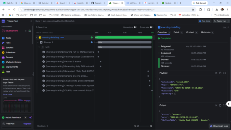Open the Deployments sidebar item
231x130 pixels.
12,67
